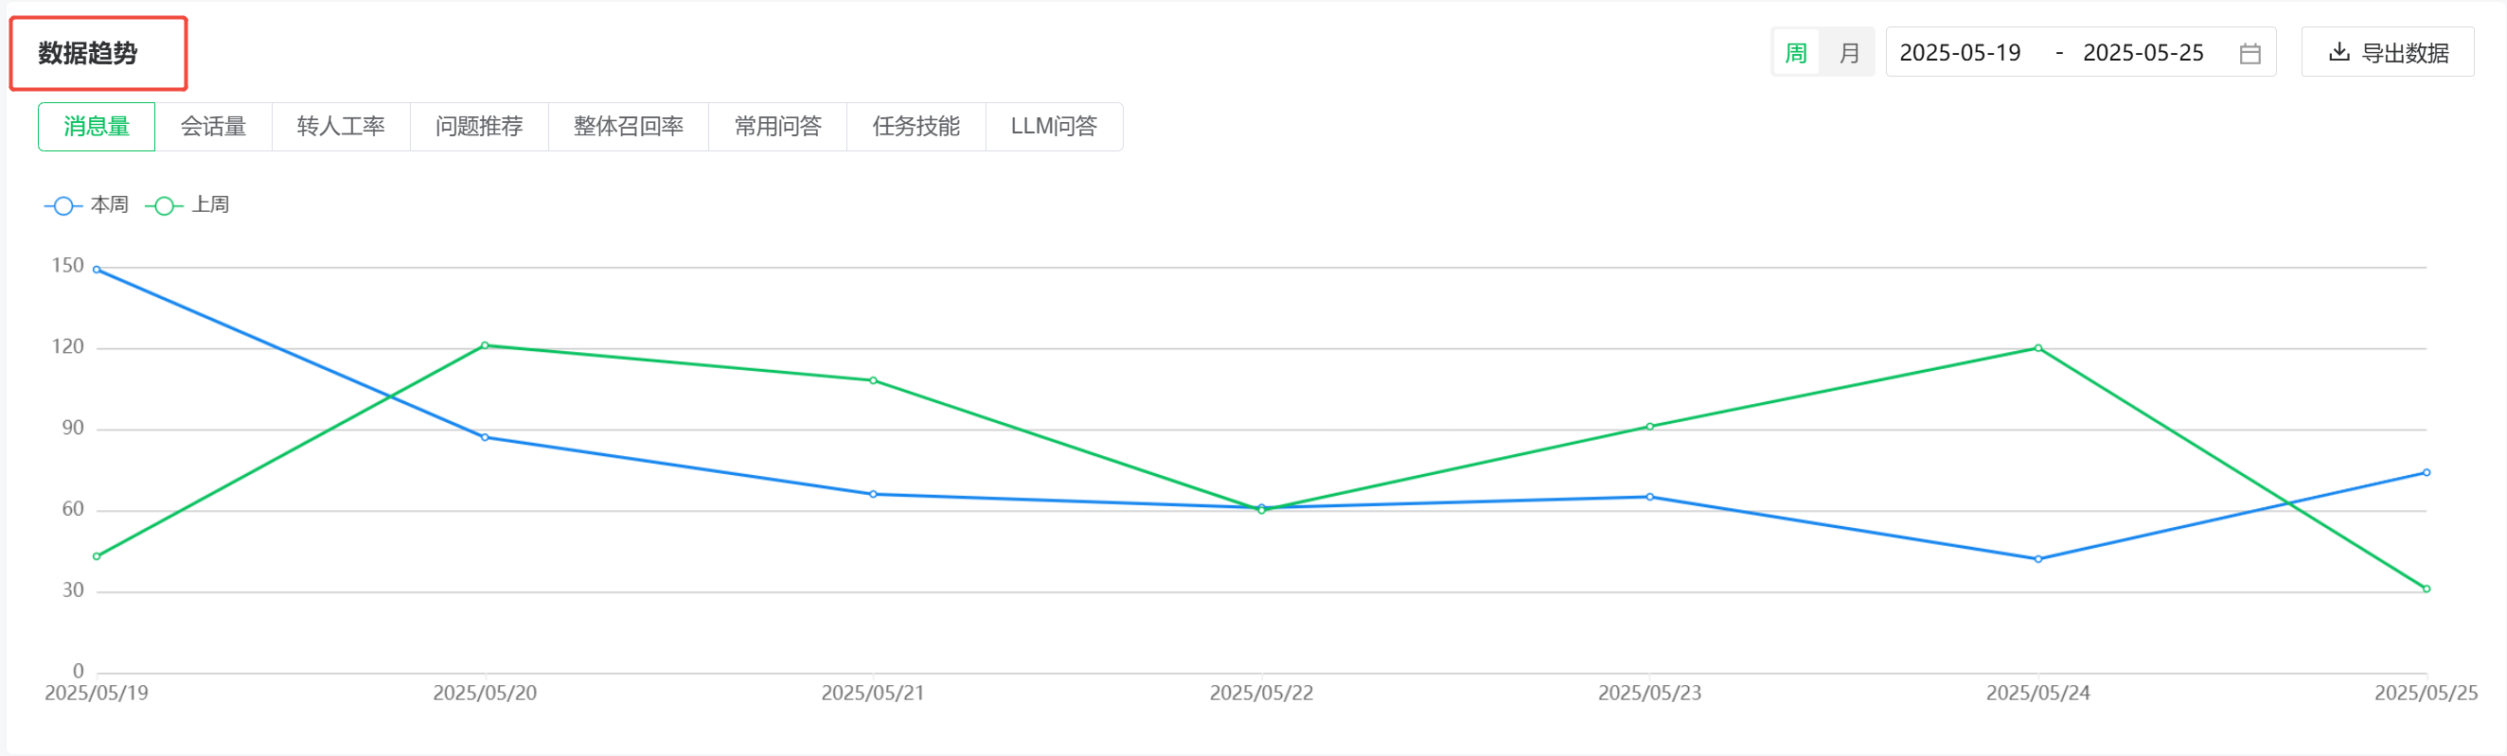Select the 消息量 tab
Screen dimensions: 2507x756
(x=97, y=127)
